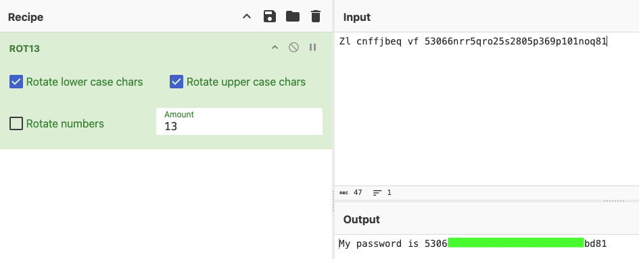Click the Rotate numbers label
639x259 pixels.
(65, 123)
